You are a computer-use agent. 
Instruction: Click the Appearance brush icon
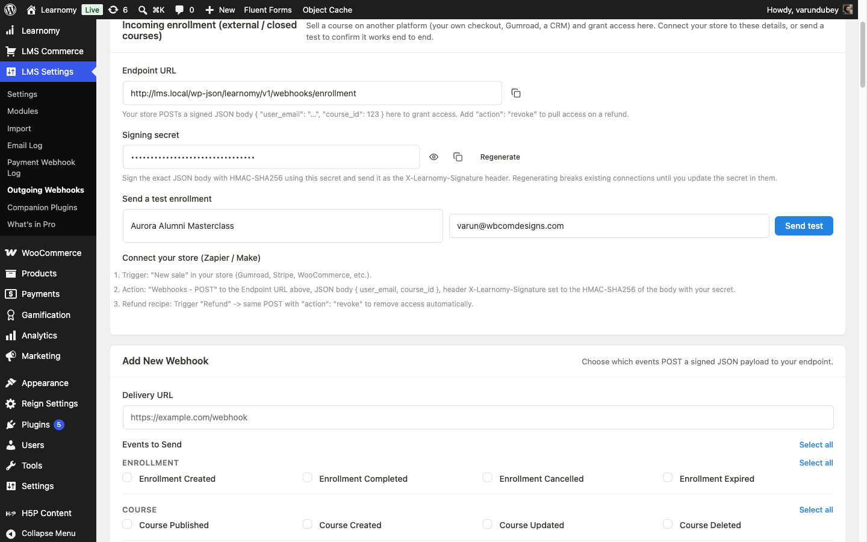(x=11, y=383)
